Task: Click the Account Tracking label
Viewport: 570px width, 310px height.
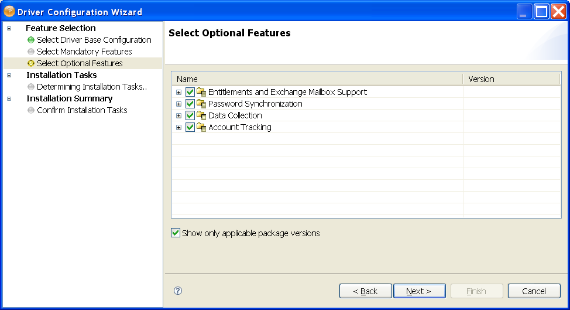Action: click(239, 127)
